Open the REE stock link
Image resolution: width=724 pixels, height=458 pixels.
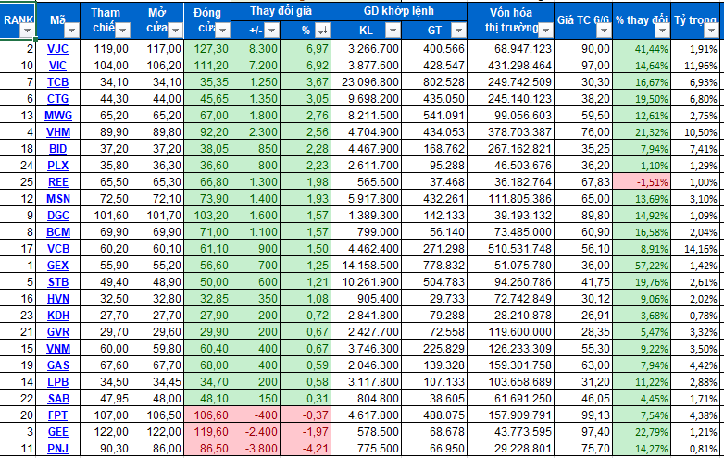tap(58, 182)
